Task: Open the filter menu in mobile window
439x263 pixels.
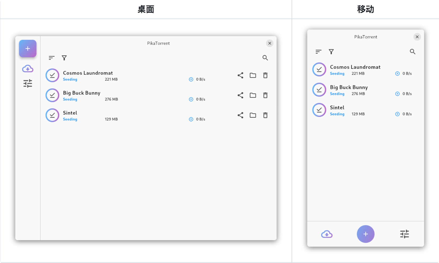Action: (331, 52)
